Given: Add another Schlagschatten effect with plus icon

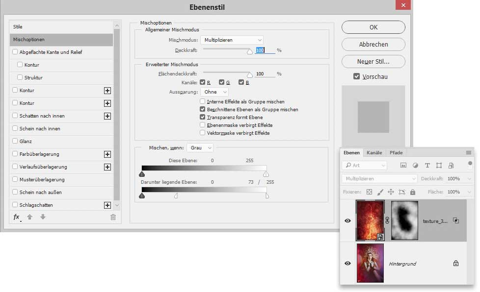Looking at the screenshot, I should (107, 205).
